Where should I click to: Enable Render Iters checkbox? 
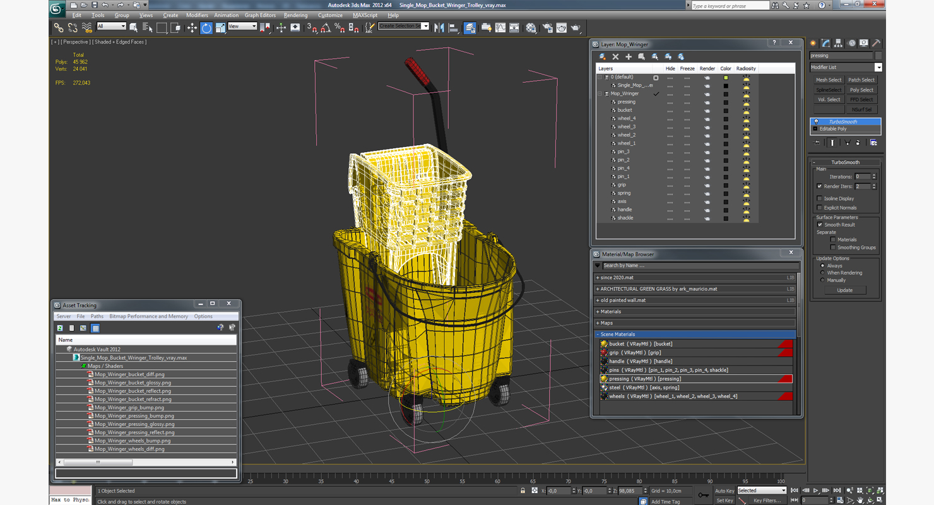tap(820, 186)
